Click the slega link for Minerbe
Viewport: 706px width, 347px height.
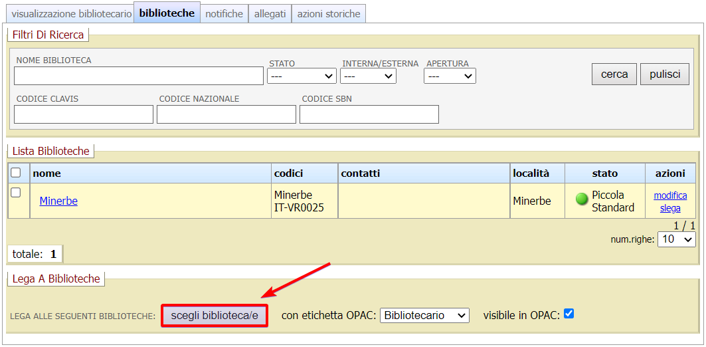670,208
